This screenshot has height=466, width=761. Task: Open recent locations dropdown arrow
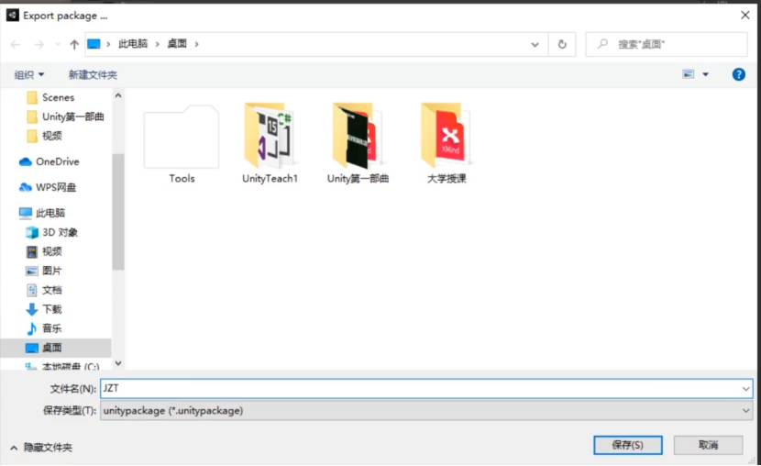coord(58,45)
